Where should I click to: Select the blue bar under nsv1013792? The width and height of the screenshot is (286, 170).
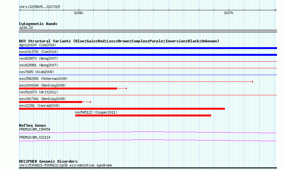148,55
